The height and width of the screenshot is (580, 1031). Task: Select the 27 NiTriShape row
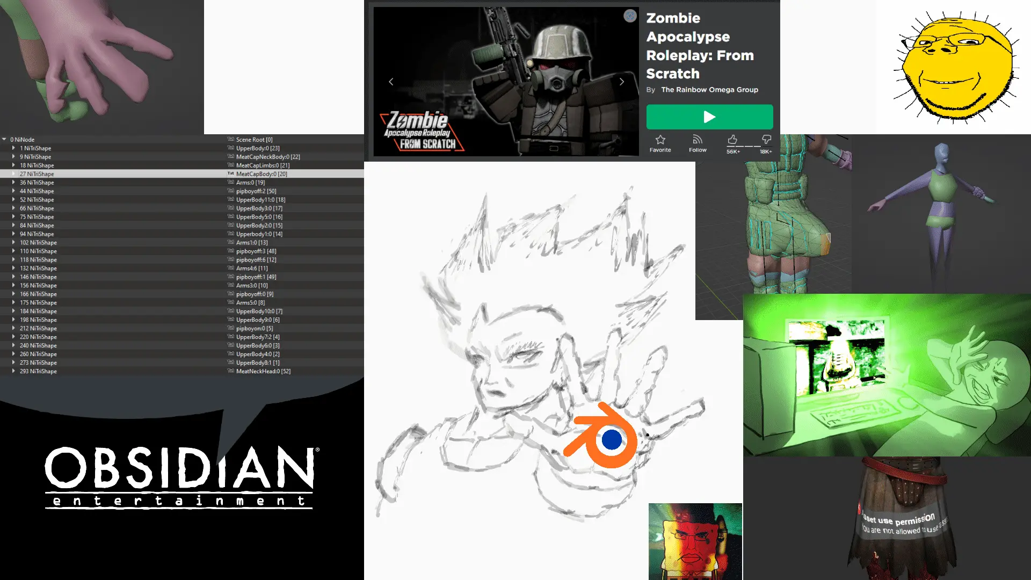pos(182,173)
